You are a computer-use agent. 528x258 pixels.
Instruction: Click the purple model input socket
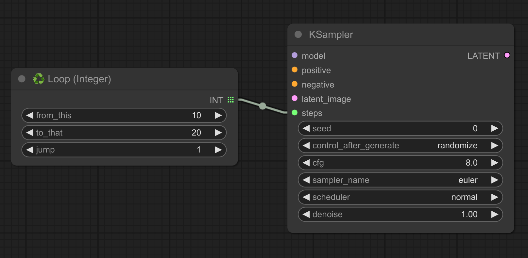[x=295, y=56]
